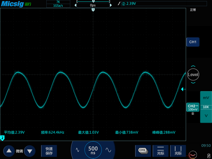212x159 pixels.
Task: Enable the CH1 channel button
Action: [193, 42]
